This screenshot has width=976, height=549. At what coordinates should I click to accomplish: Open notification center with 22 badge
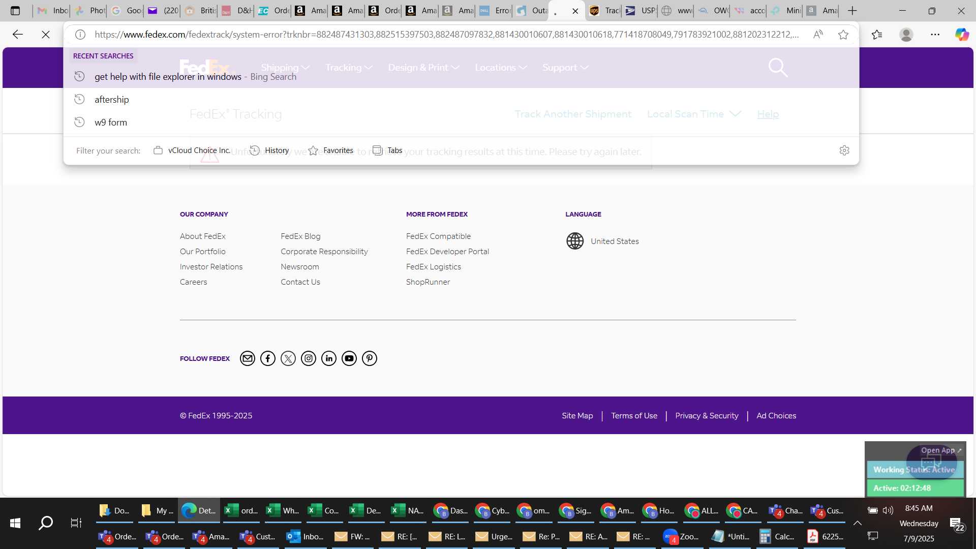coord(956,525)
